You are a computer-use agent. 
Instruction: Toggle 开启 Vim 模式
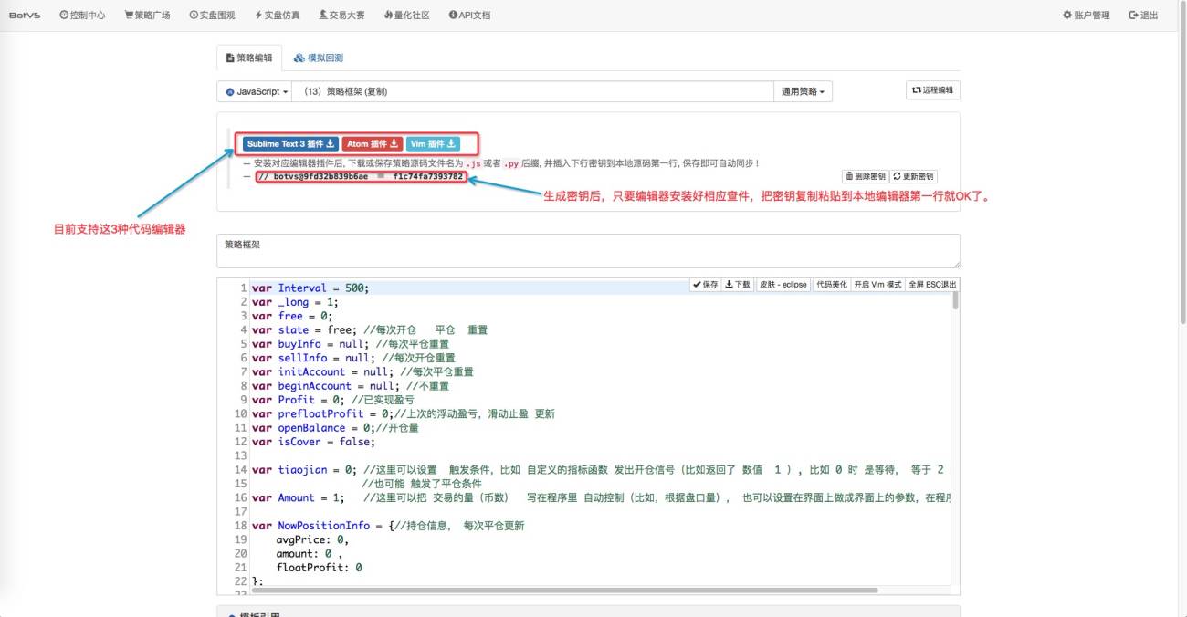coord(877,285)
